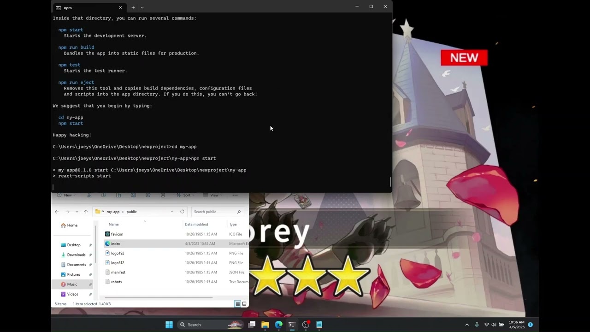Screen dimensions: 590x332
Task: Click the Delete trash icon in File Explorer
Action: [x=163, y=195]
